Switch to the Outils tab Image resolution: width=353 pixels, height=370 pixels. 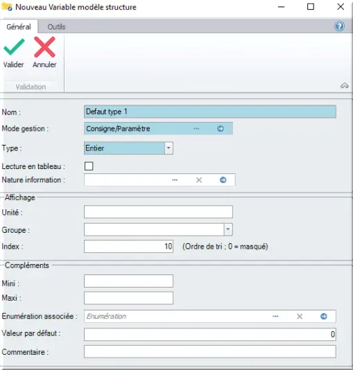56,26
